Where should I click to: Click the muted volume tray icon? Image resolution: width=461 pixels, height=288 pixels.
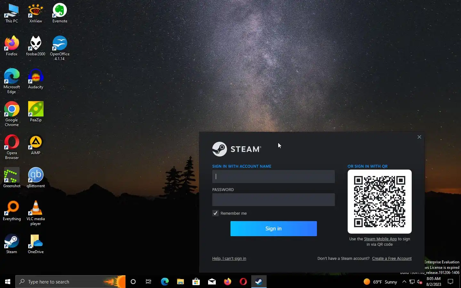(420, 282)
